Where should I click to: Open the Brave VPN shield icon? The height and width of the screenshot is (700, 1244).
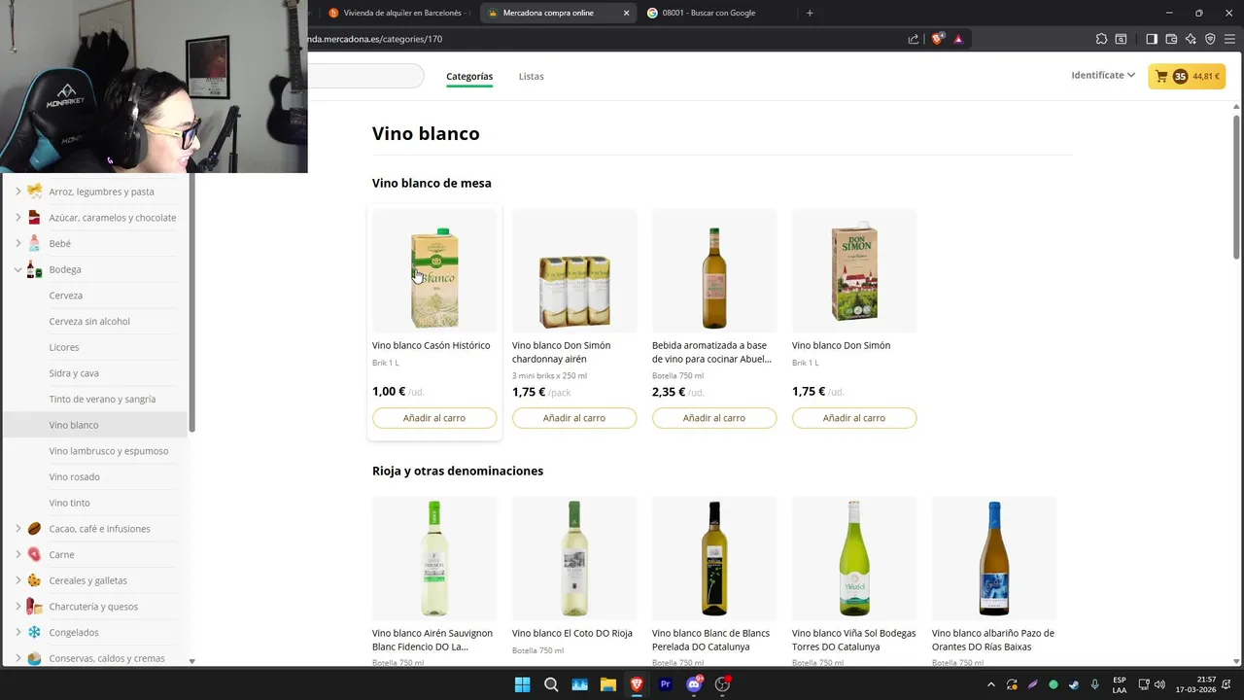pos(1210,39)
